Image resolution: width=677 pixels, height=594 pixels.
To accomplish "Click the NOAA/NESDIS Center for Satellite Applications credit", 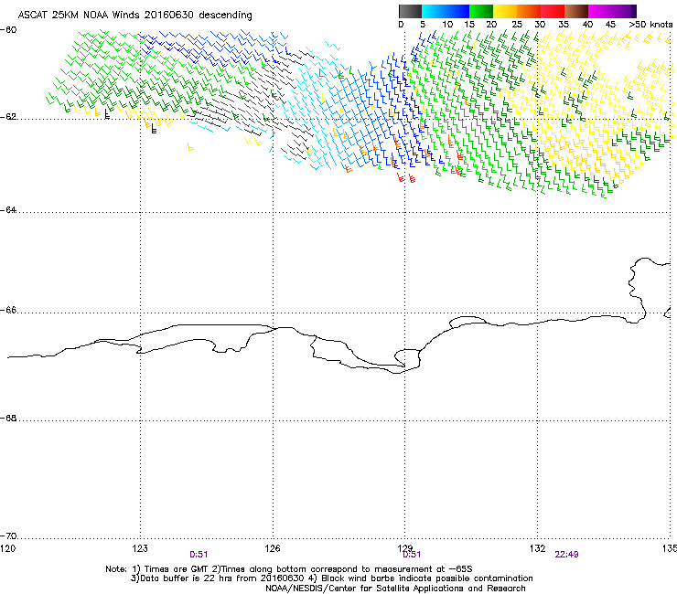I will point(395,589).
